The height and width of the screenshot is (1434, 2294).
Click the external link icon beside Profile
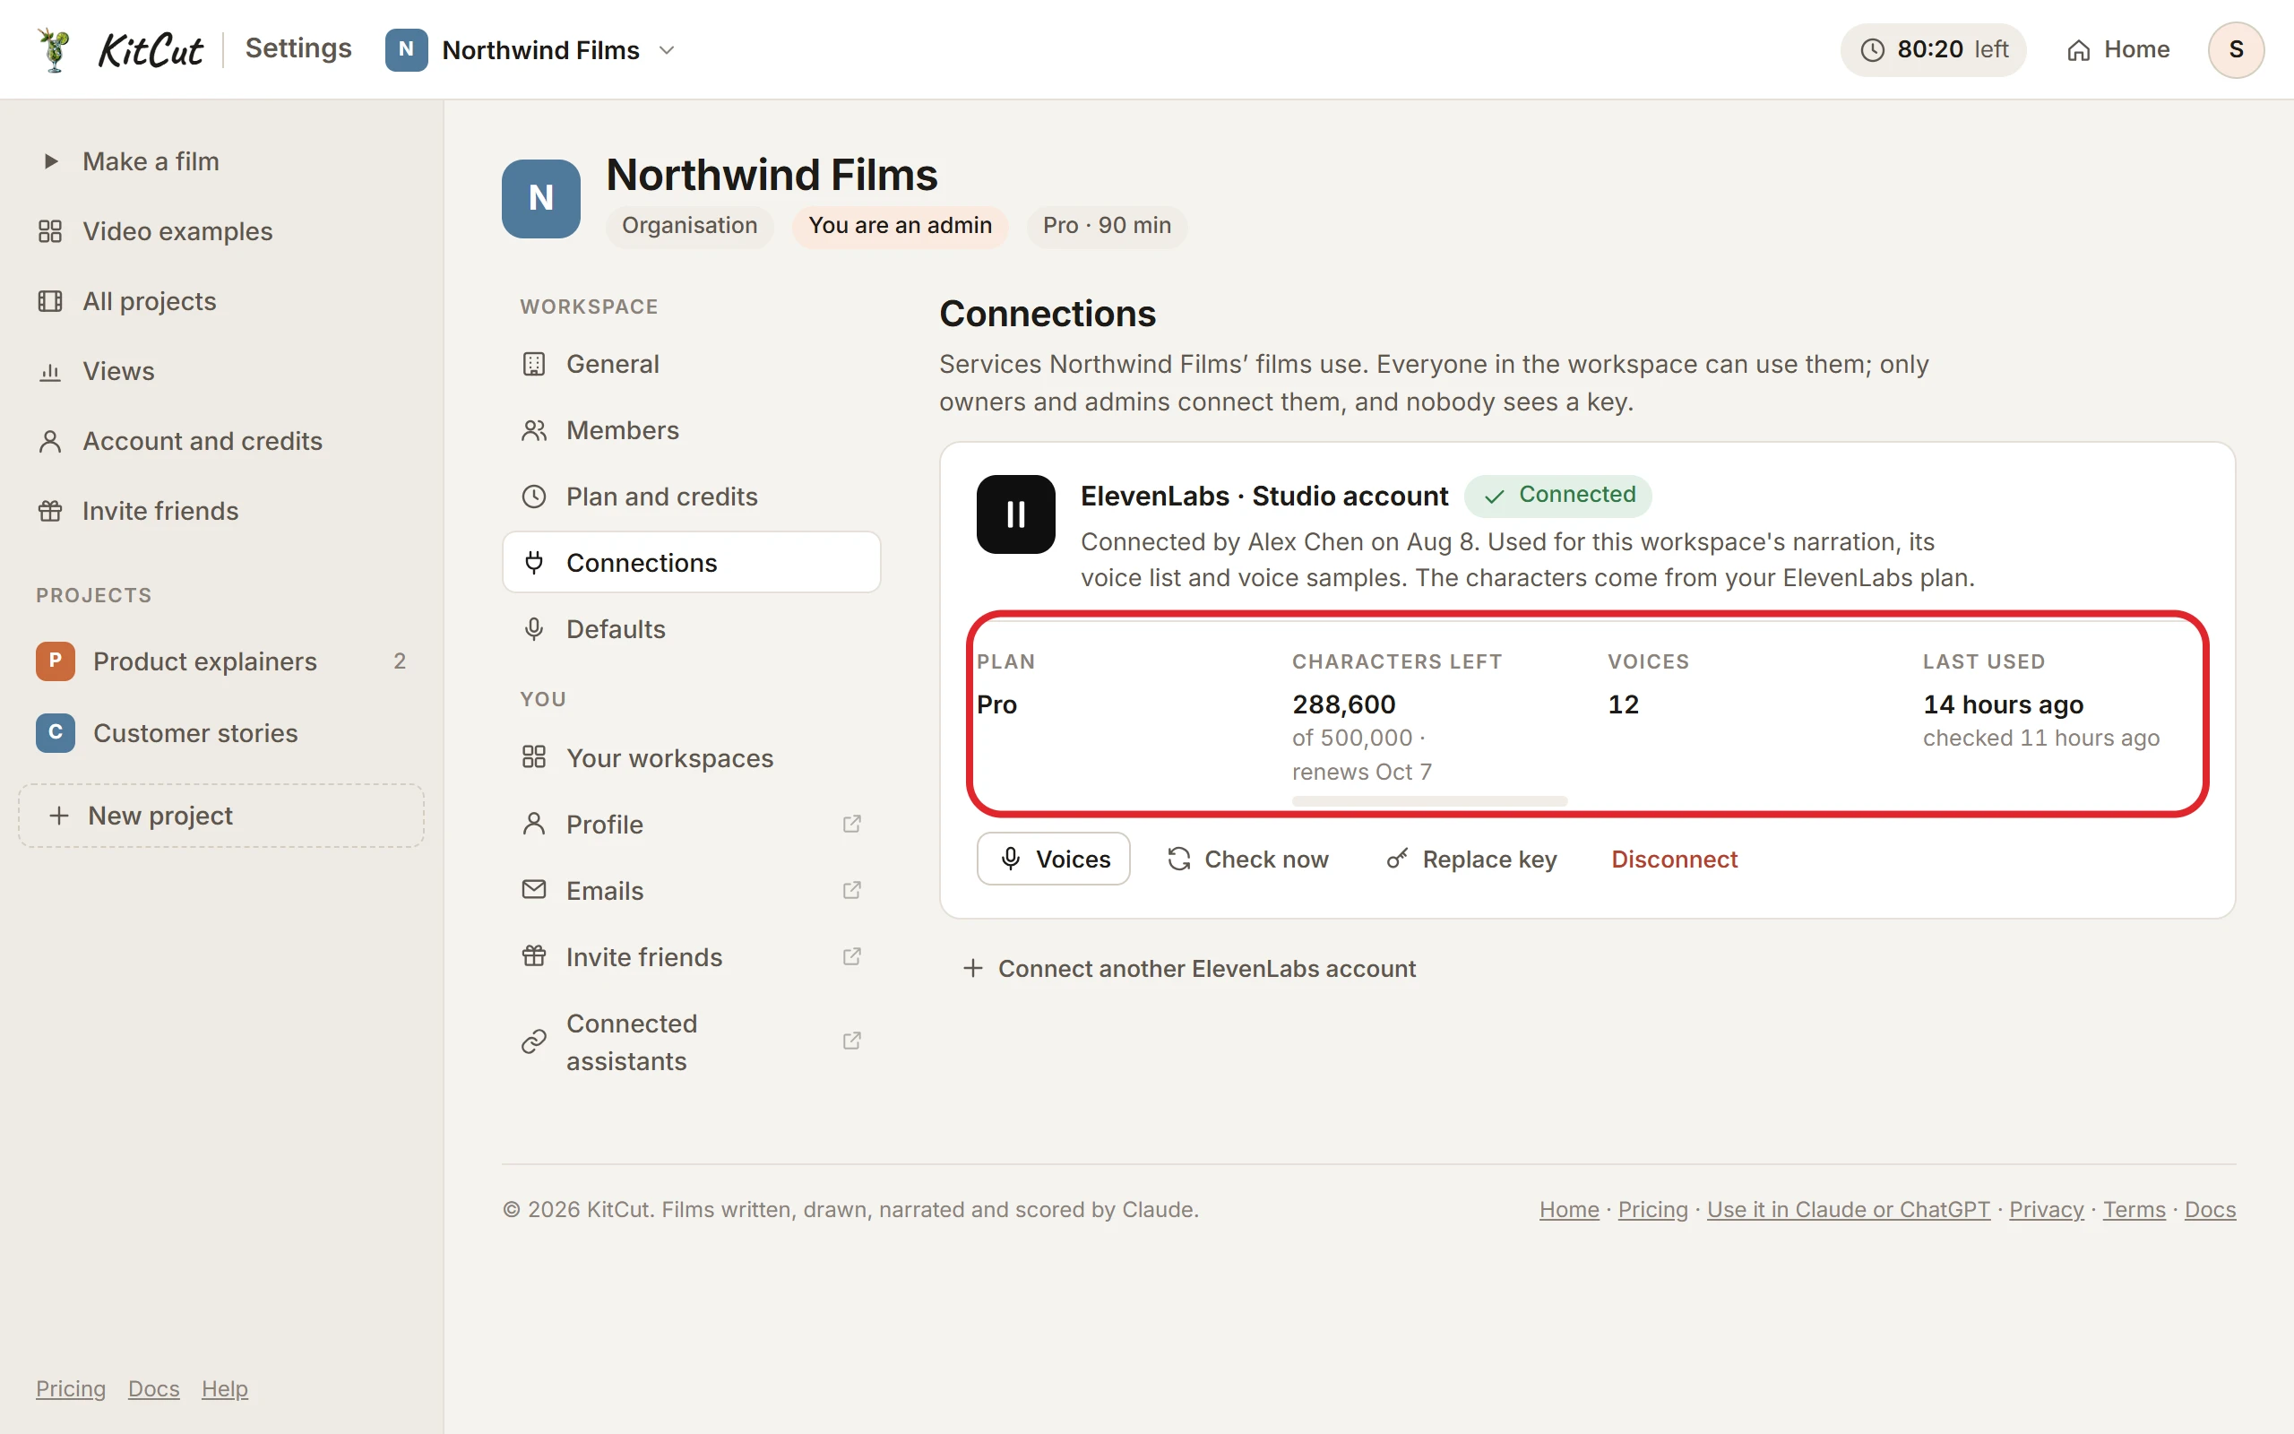tap(851, 825)
